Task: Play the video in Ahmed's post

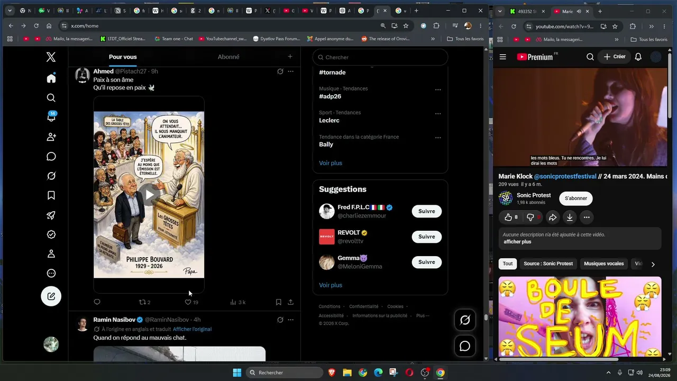Action: [149, 195]
